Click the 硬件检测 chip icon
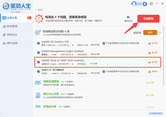Viewport: 166px width, 117px height. 4,43
